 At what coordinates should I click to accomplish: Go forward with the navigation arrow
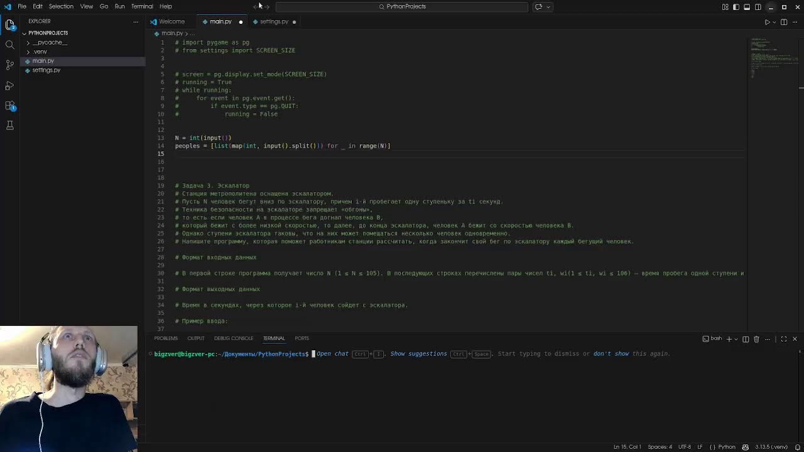pyautogui.click(x=267, y=6)
